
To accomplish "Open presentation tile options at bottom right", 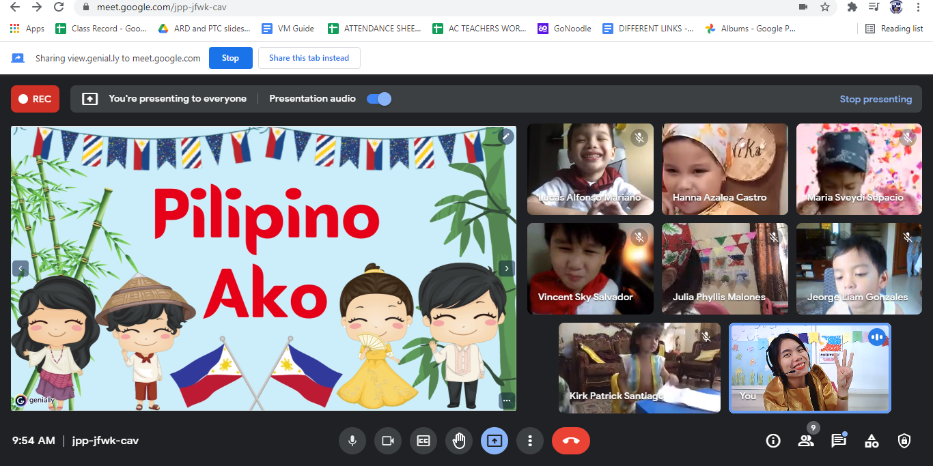I will pos(507,401).
